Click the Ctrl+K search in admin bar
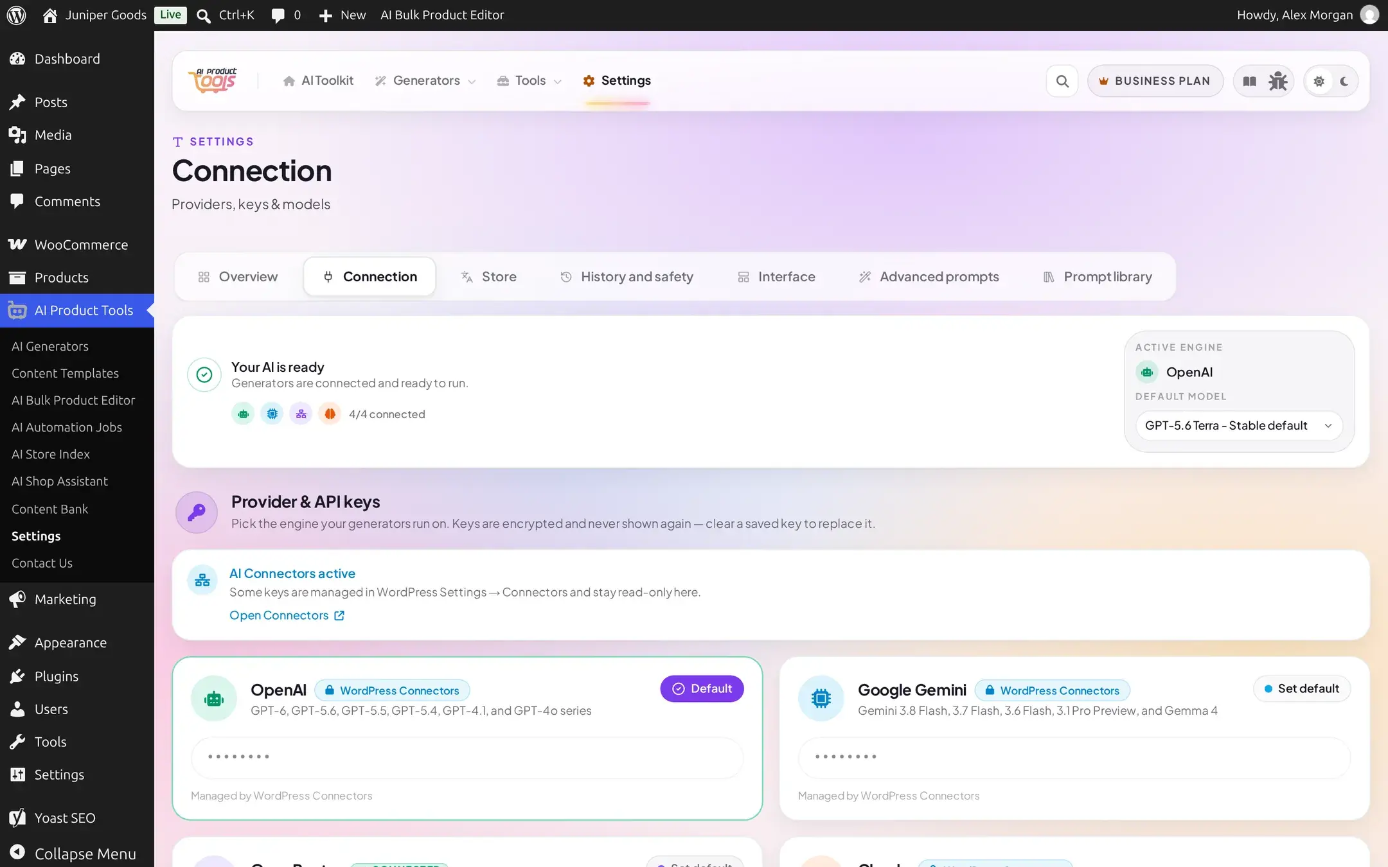1388x867 pixels. pos(226,15)
